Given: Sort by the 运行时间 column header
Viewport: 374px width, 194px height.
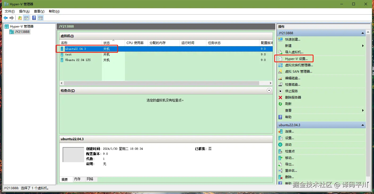Looking at the screenshot, I should 193,43.
